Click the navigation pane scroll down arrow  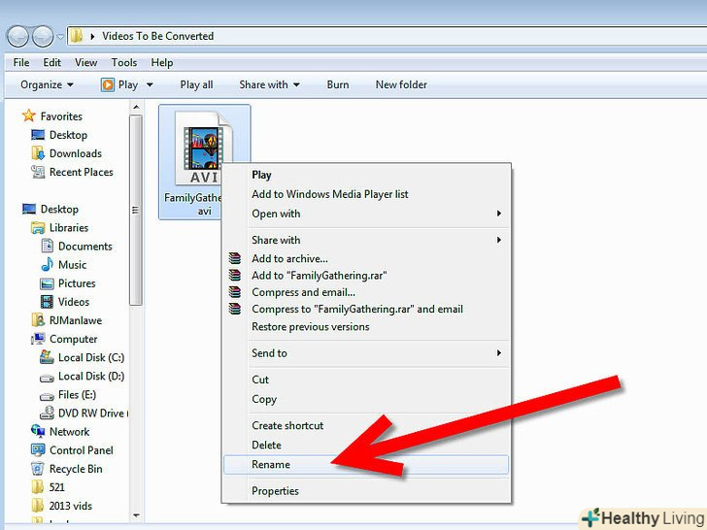(136, 515)
